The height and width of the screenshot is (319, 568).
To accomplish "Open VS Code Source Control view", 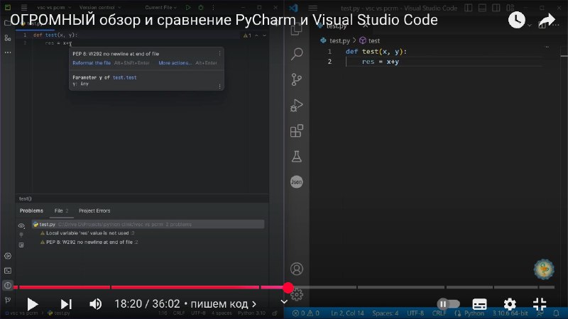I will [x=297, y=79].
